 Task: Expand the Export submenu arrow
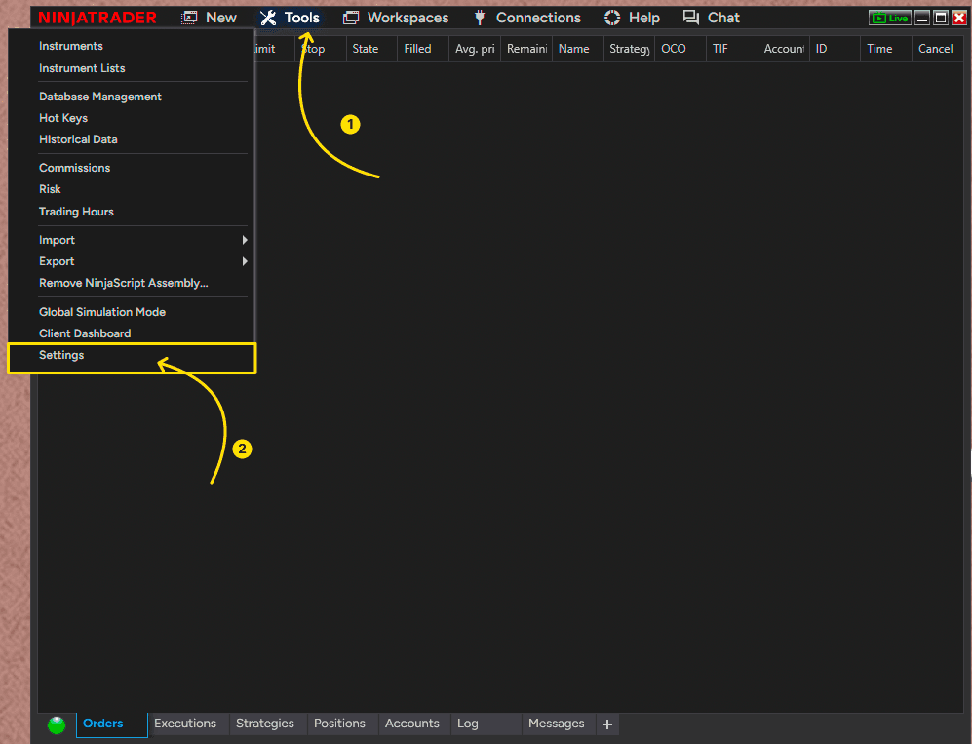[x=245, y=261]
